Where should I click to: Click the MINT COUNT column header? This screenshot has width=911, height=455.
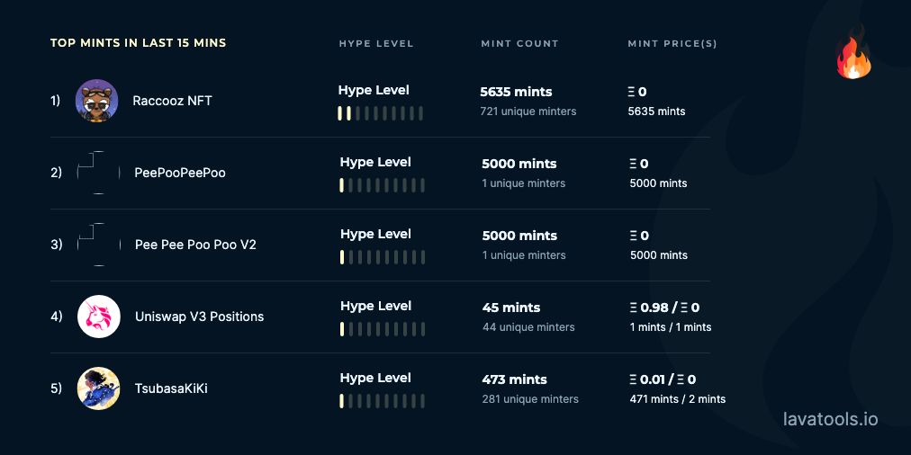click(x=519, y=43)
